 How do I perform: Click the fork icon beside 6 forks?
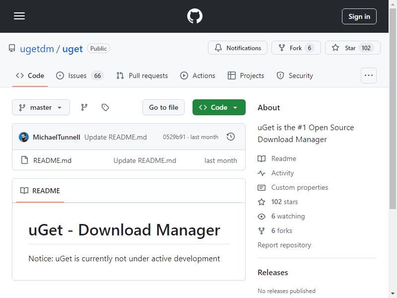pos(262,231)
